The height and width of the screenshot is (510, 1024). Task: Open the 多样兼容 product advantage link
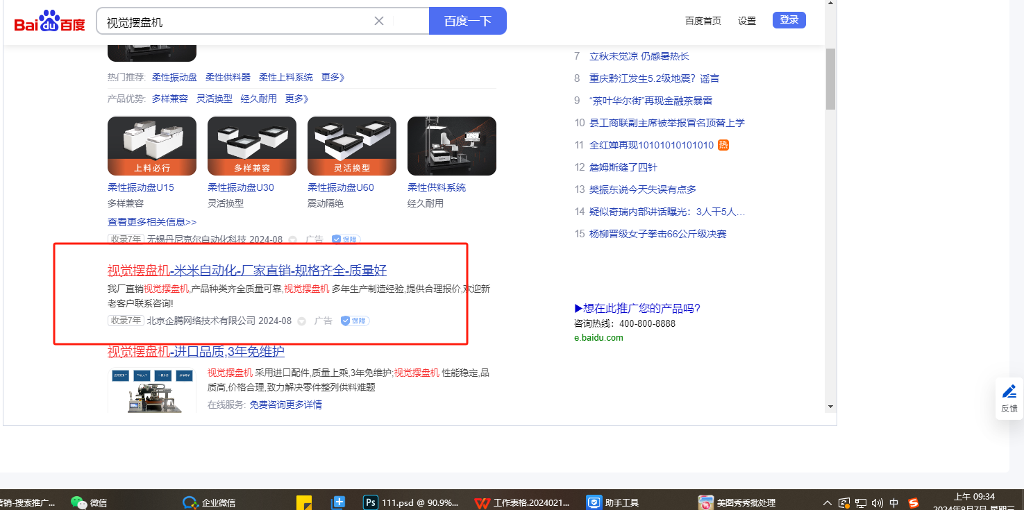tap(170, 99)
